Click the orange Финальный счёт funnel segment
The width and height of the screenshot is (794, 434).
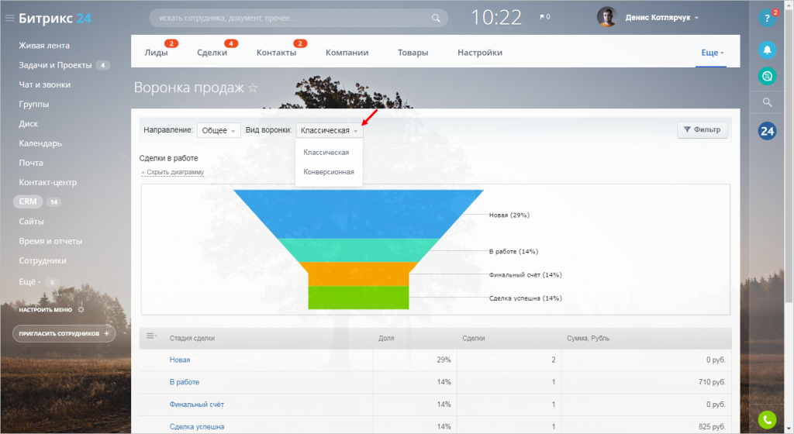[358, 274]
